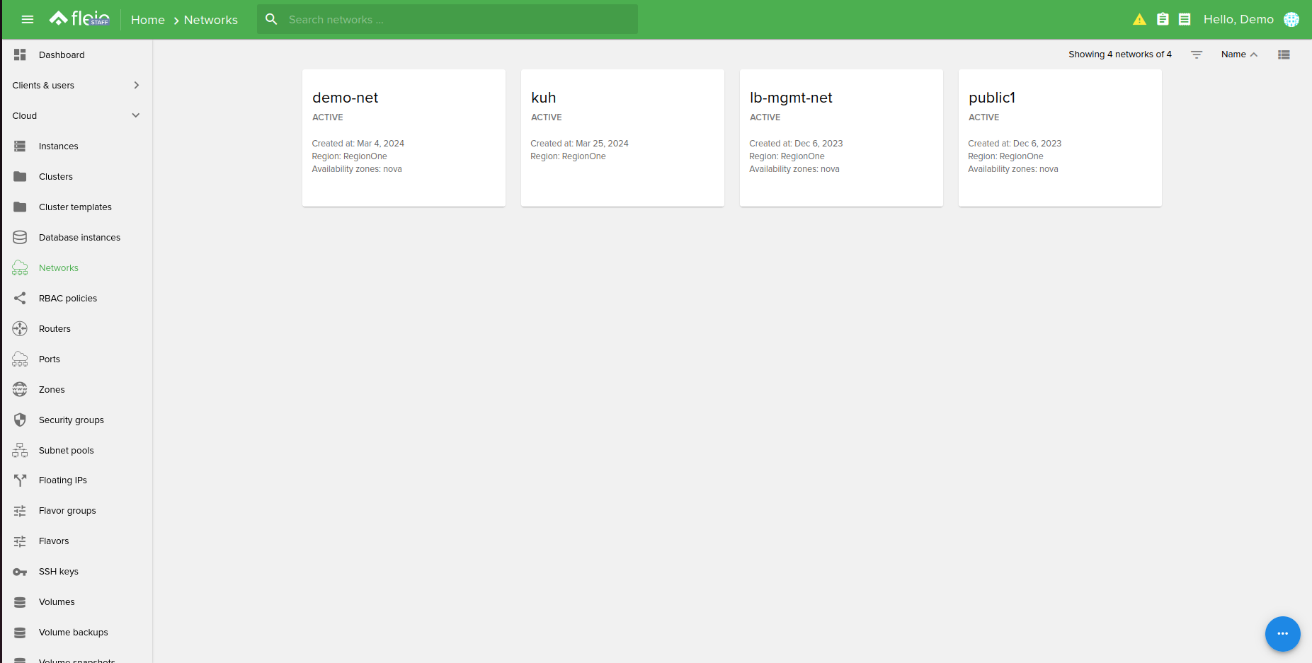Screen dimensions: 1312x663
Task: Click the Fleio logo in the top bar
Action: pyautogui.click(x=79, y=18)
